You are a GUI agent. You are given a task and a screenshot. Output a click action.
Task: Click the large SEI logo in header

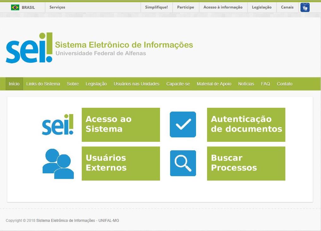[29, 48]
